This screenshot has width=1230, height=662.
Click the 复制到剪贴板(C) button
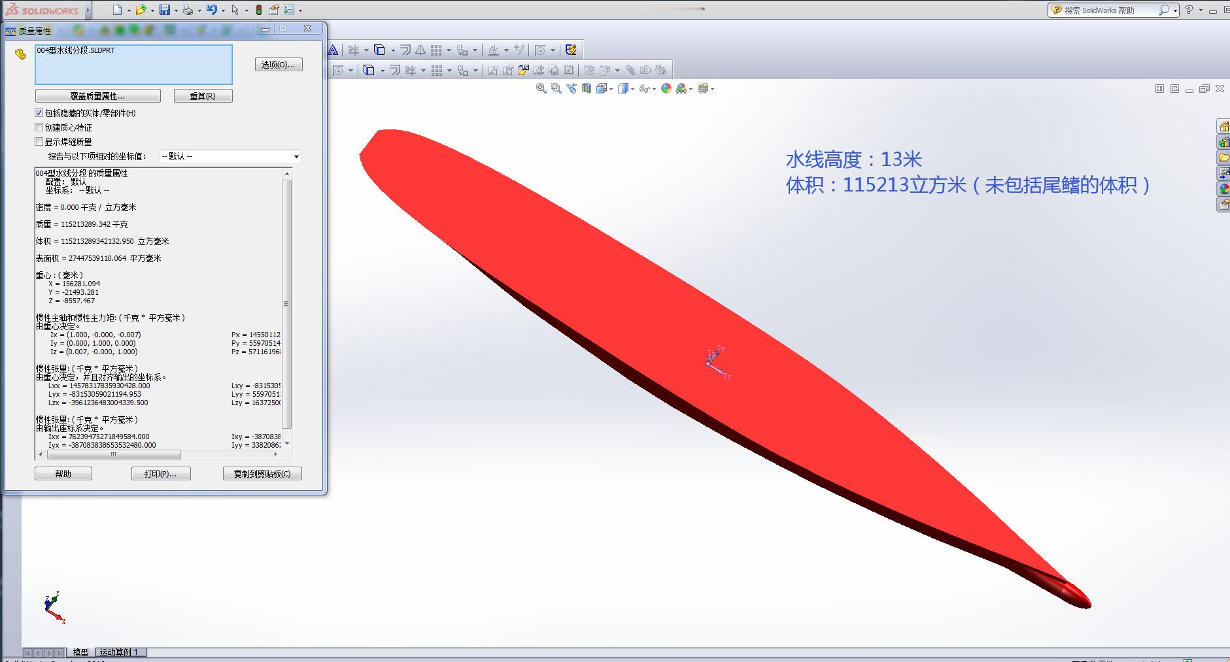[x=262, y=474]
